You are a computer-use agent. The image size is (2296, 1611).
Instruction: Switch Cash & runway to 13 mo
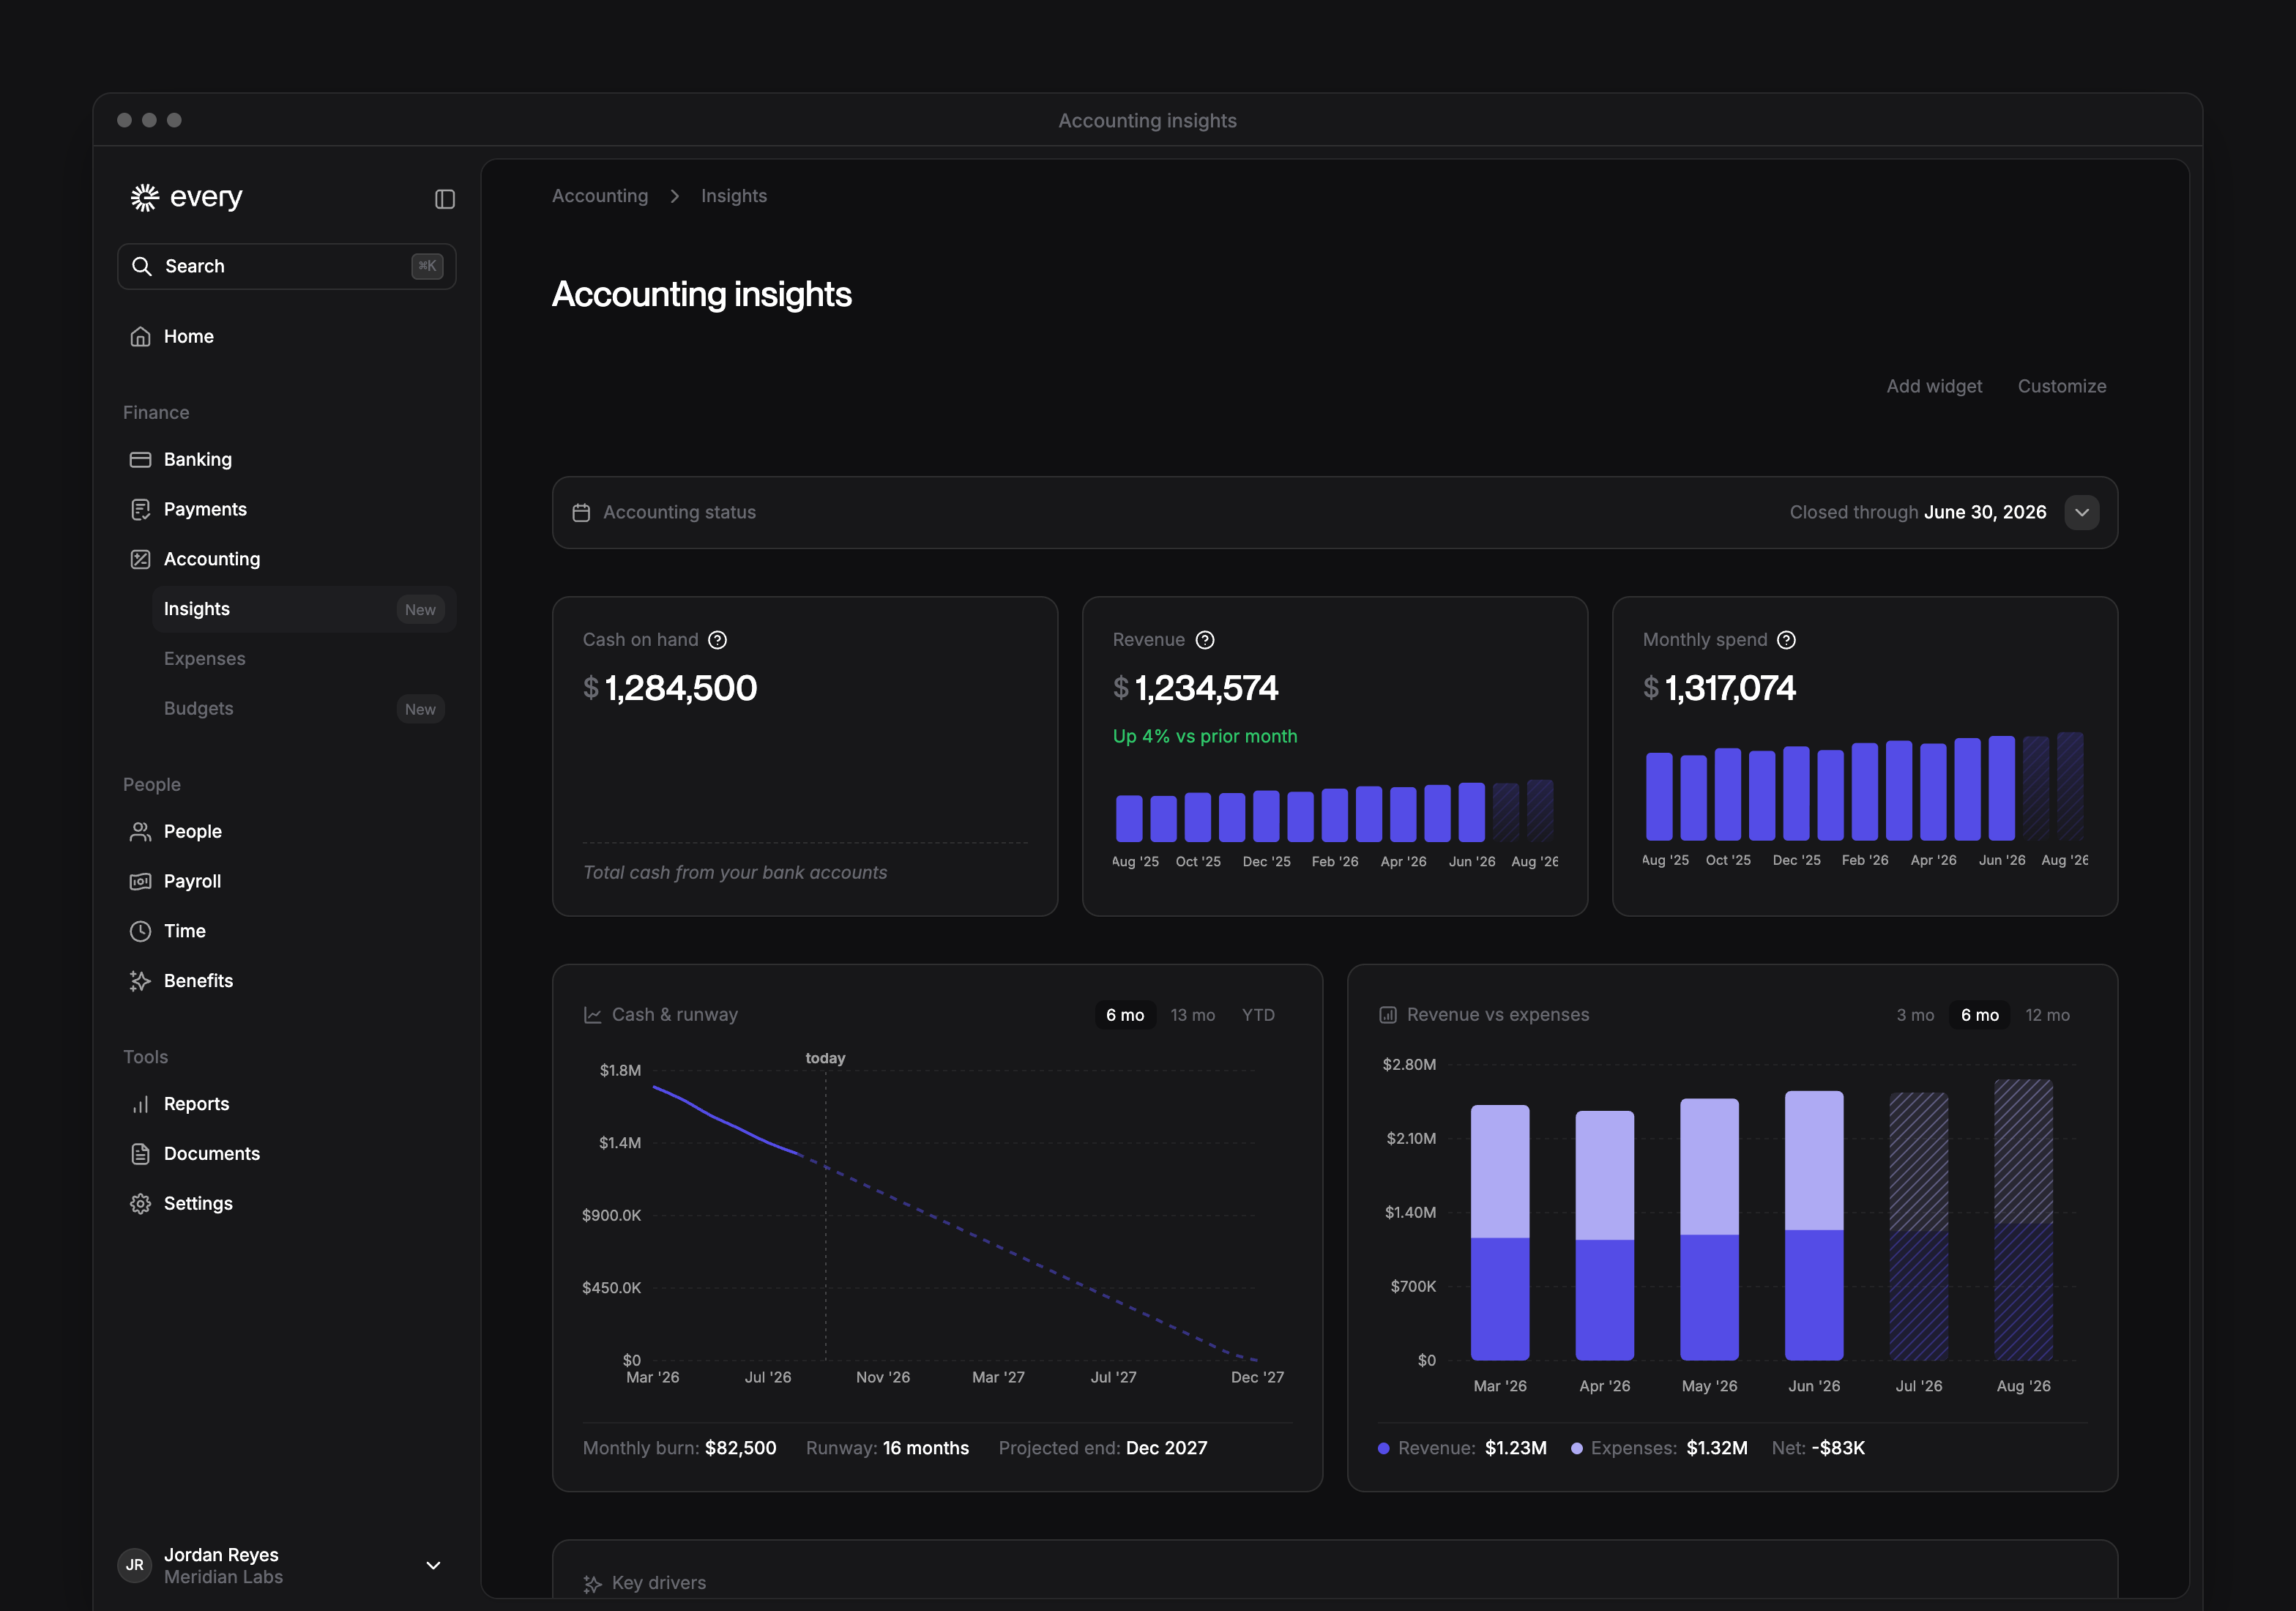pos(1193,1015)
